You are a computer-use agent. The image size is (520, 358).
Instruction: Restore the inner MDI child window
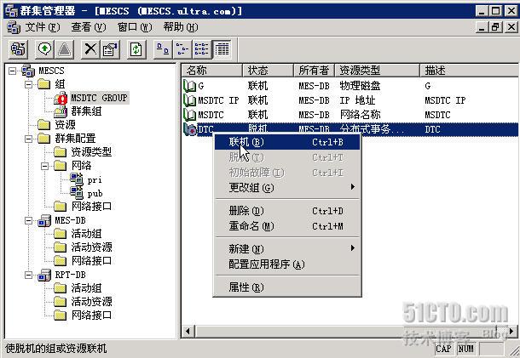click(496, 27)
